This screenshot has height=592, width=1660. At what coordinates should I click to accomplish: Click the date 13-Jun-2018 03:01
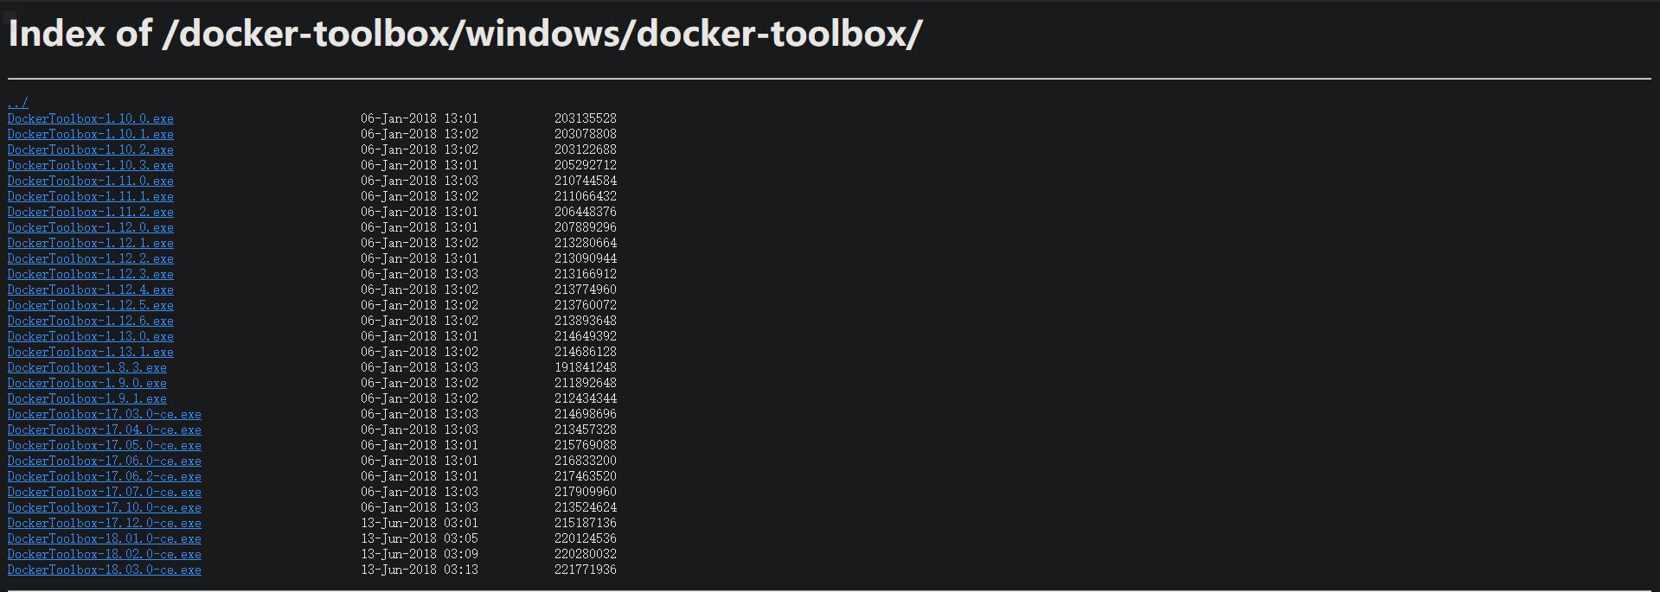420,523
